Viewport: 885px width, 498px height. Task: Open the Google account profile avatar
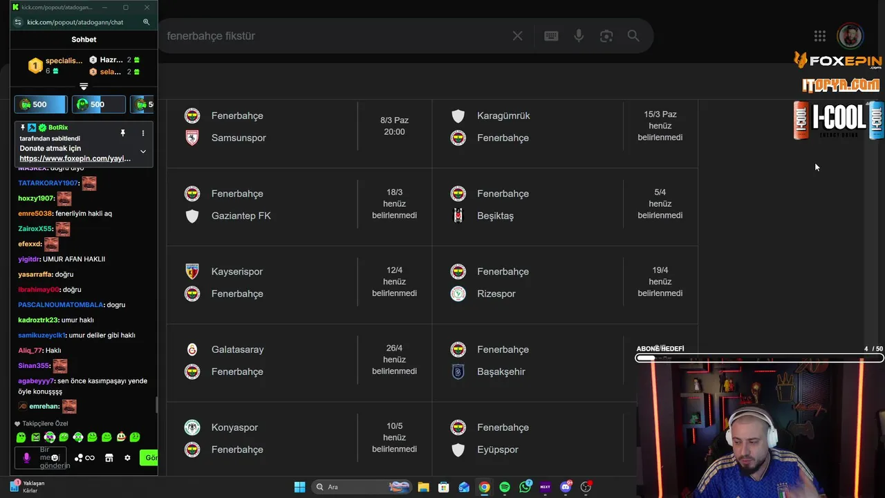pyautogui.click(x=850, y=36)
